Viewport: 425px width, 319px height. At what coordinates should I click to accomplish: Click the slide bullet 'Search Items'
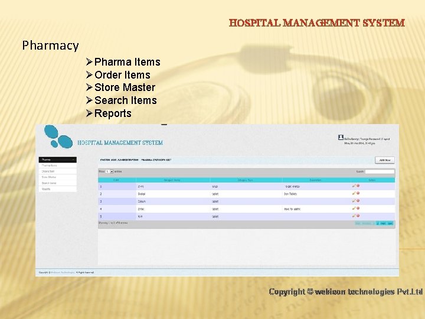(126, 100)
